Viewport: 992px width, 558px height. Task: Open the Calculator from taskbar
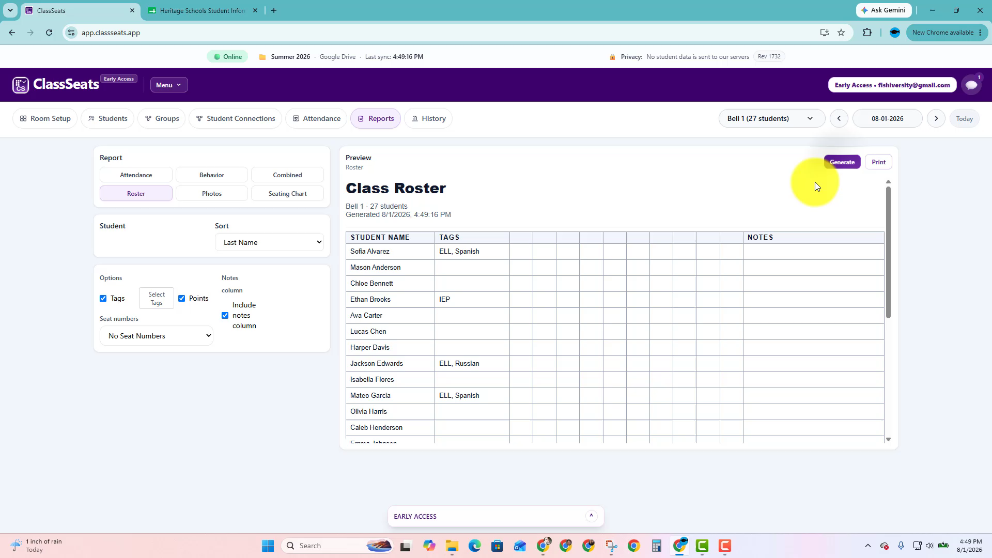(656, 546)
